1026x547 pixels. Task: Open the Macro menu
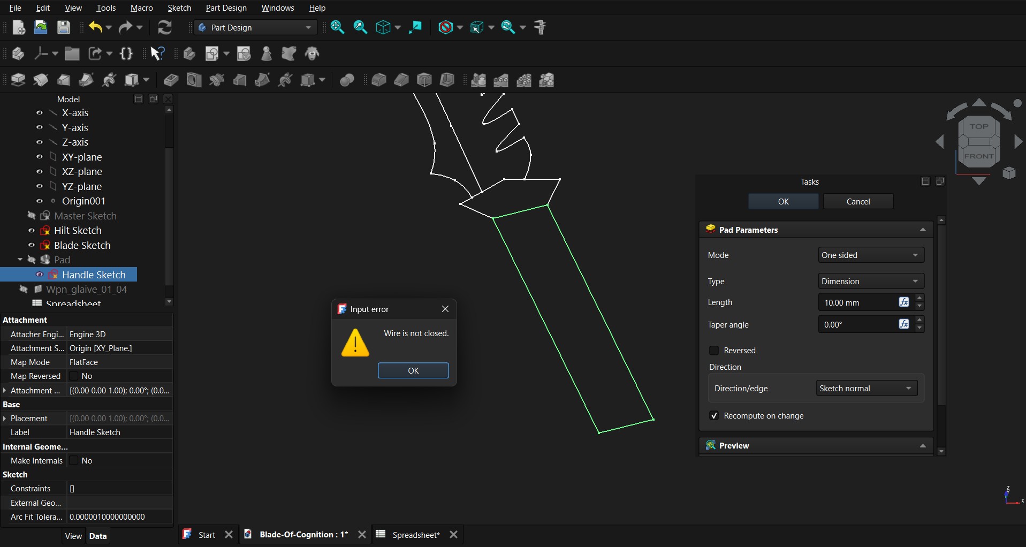[142, 8]
